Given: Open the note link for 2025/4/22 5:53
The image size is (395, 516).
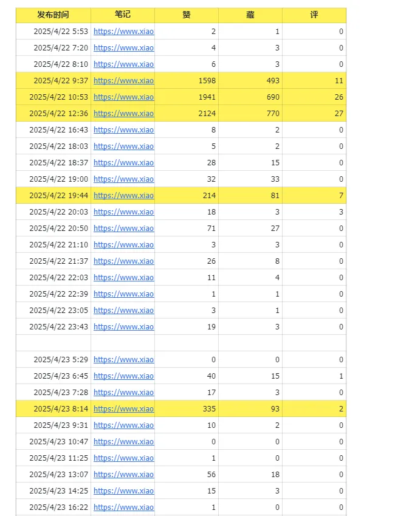Looking at the screenshot, I should point(123,32).
